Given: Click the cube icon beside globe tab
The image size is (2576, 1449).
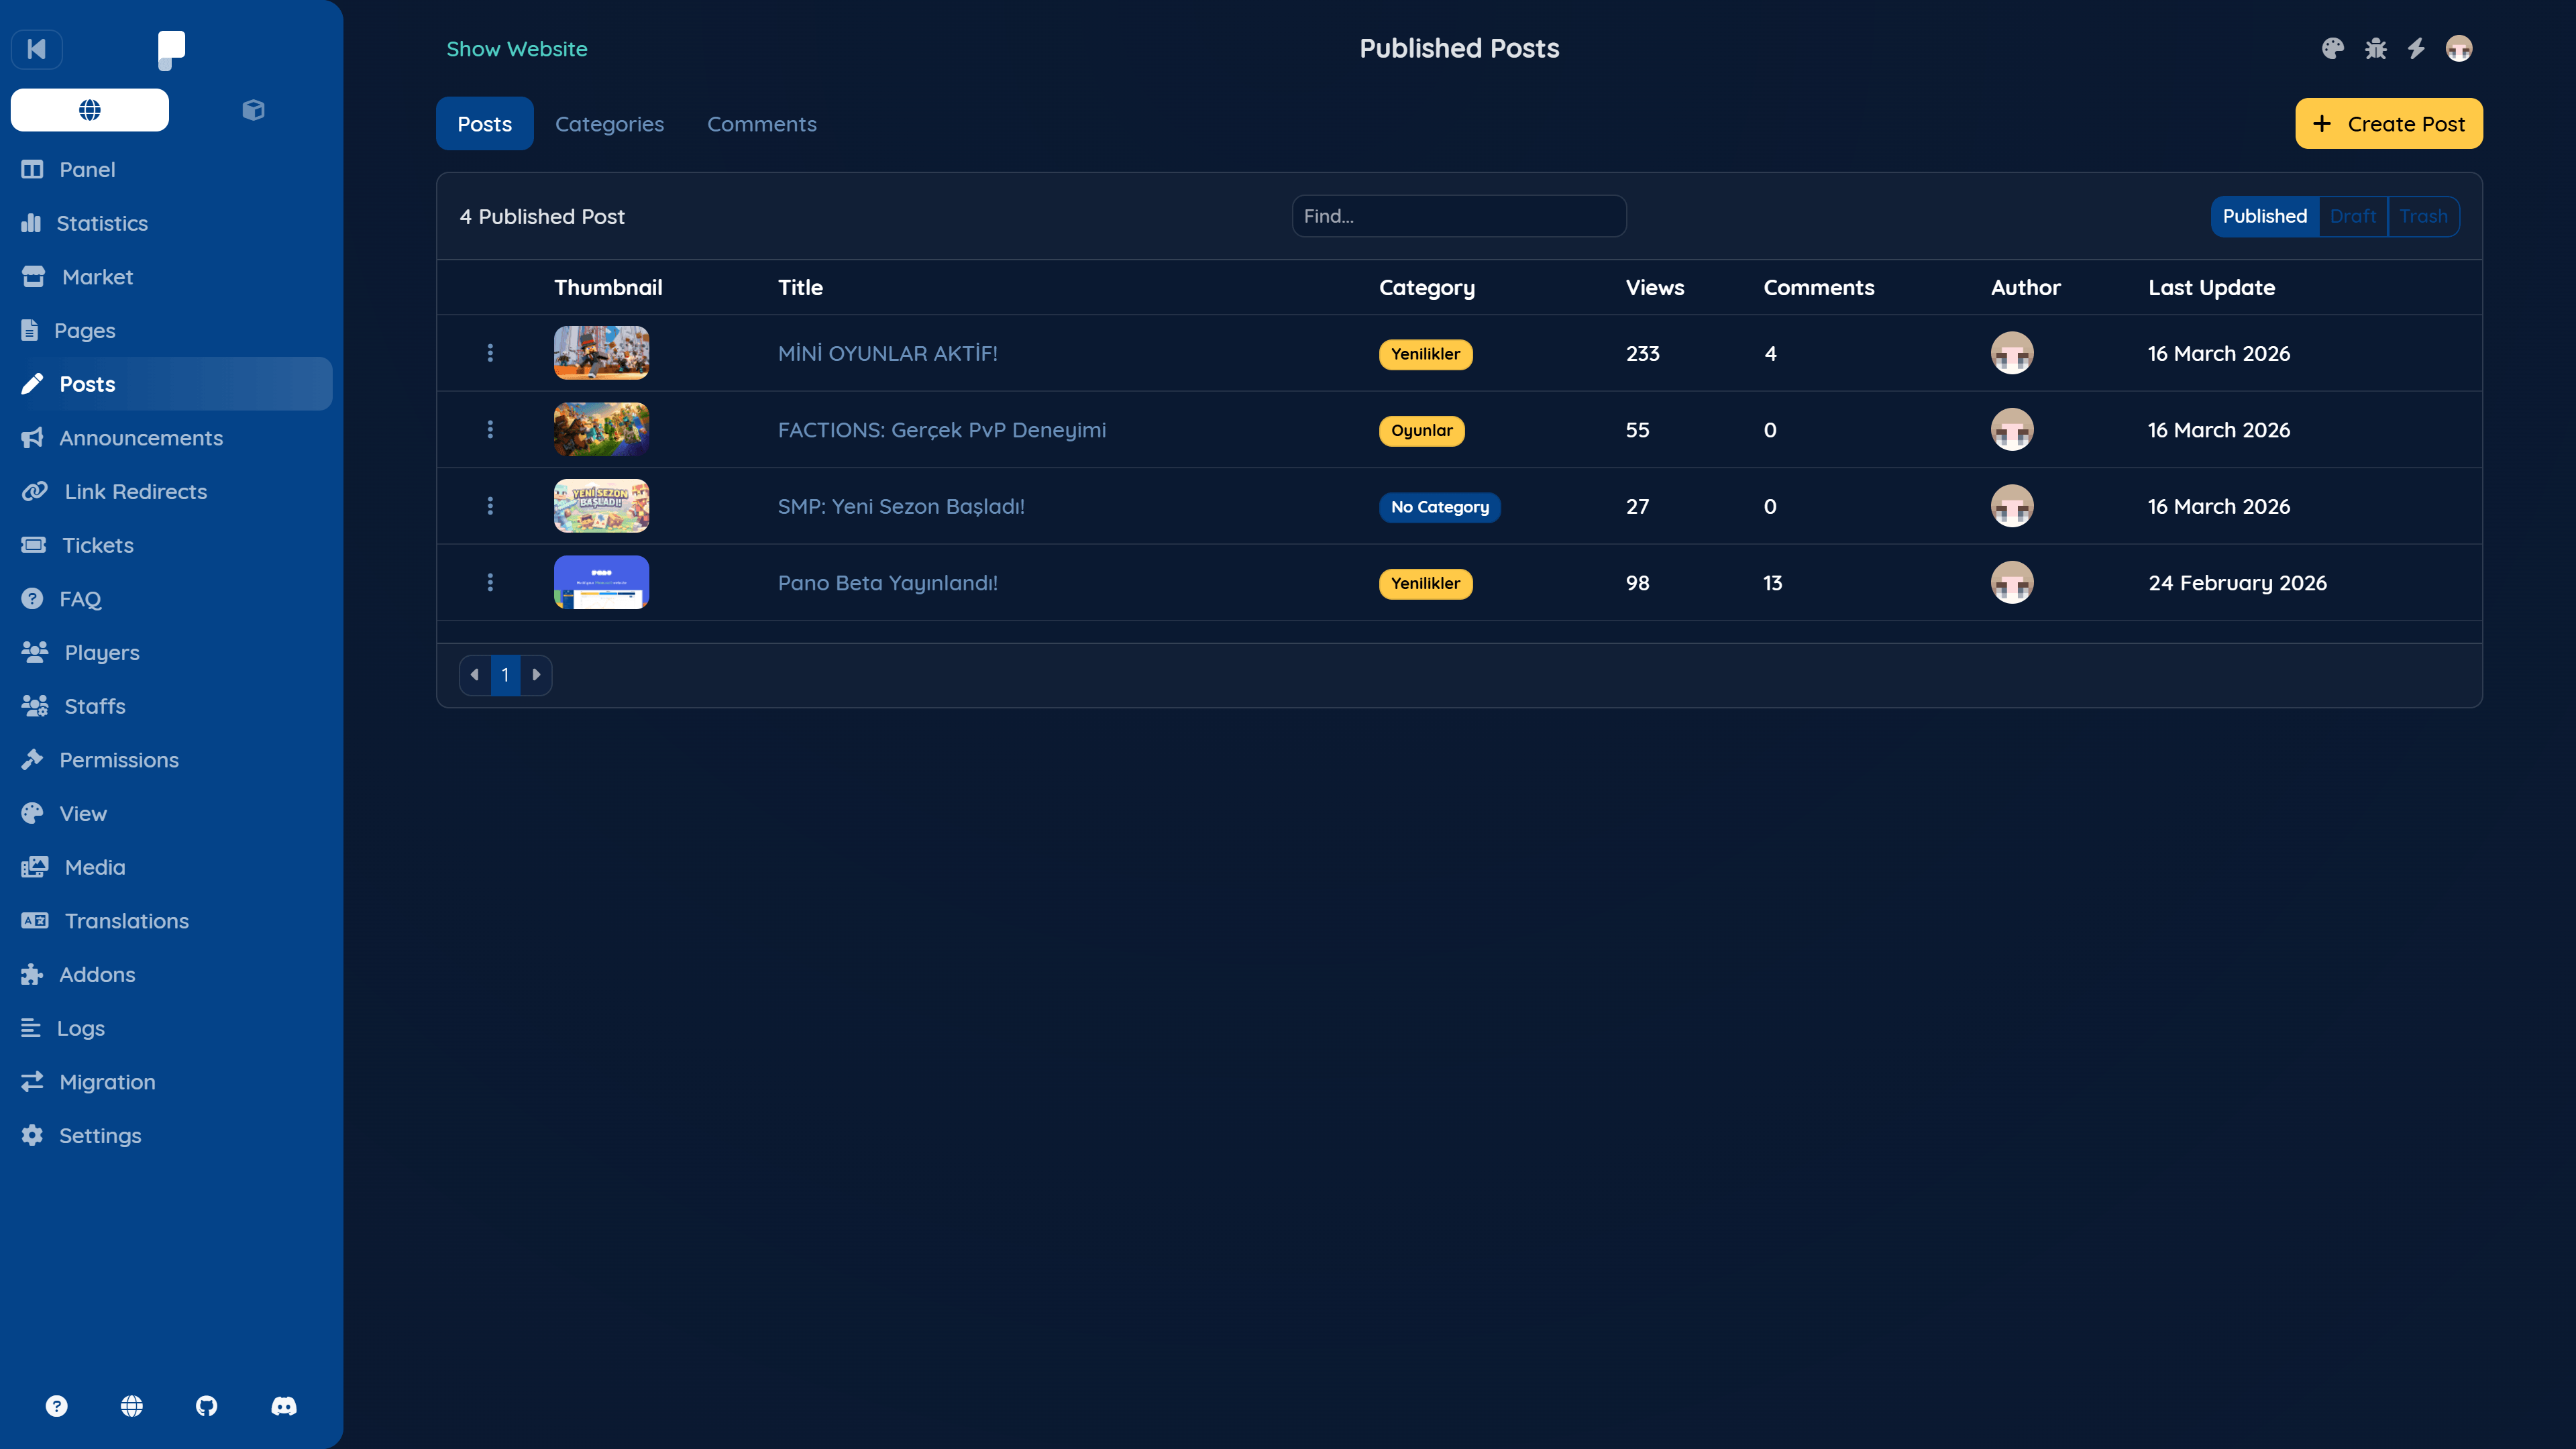Looking at the screenshot, I should pos(253,110).
